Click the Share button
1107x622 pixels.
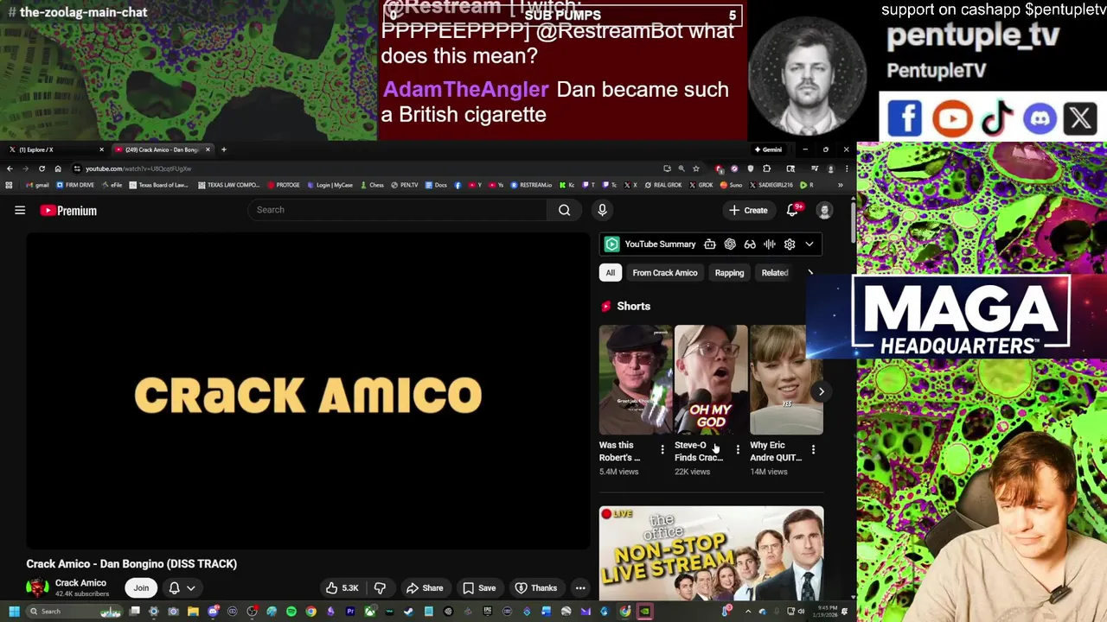[425, 588]
